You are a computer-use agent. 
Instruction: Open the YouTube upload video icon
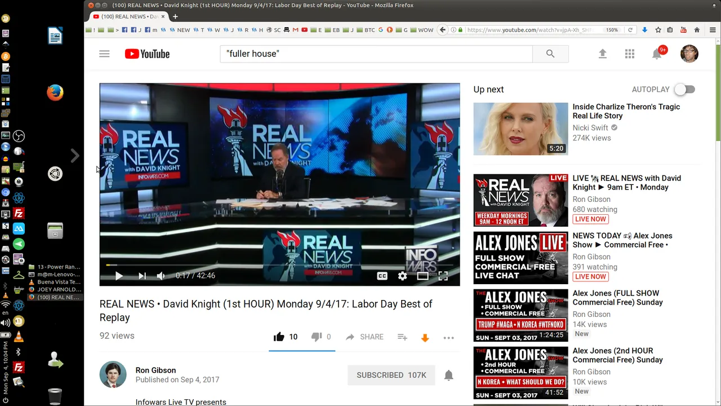point(602,54)
